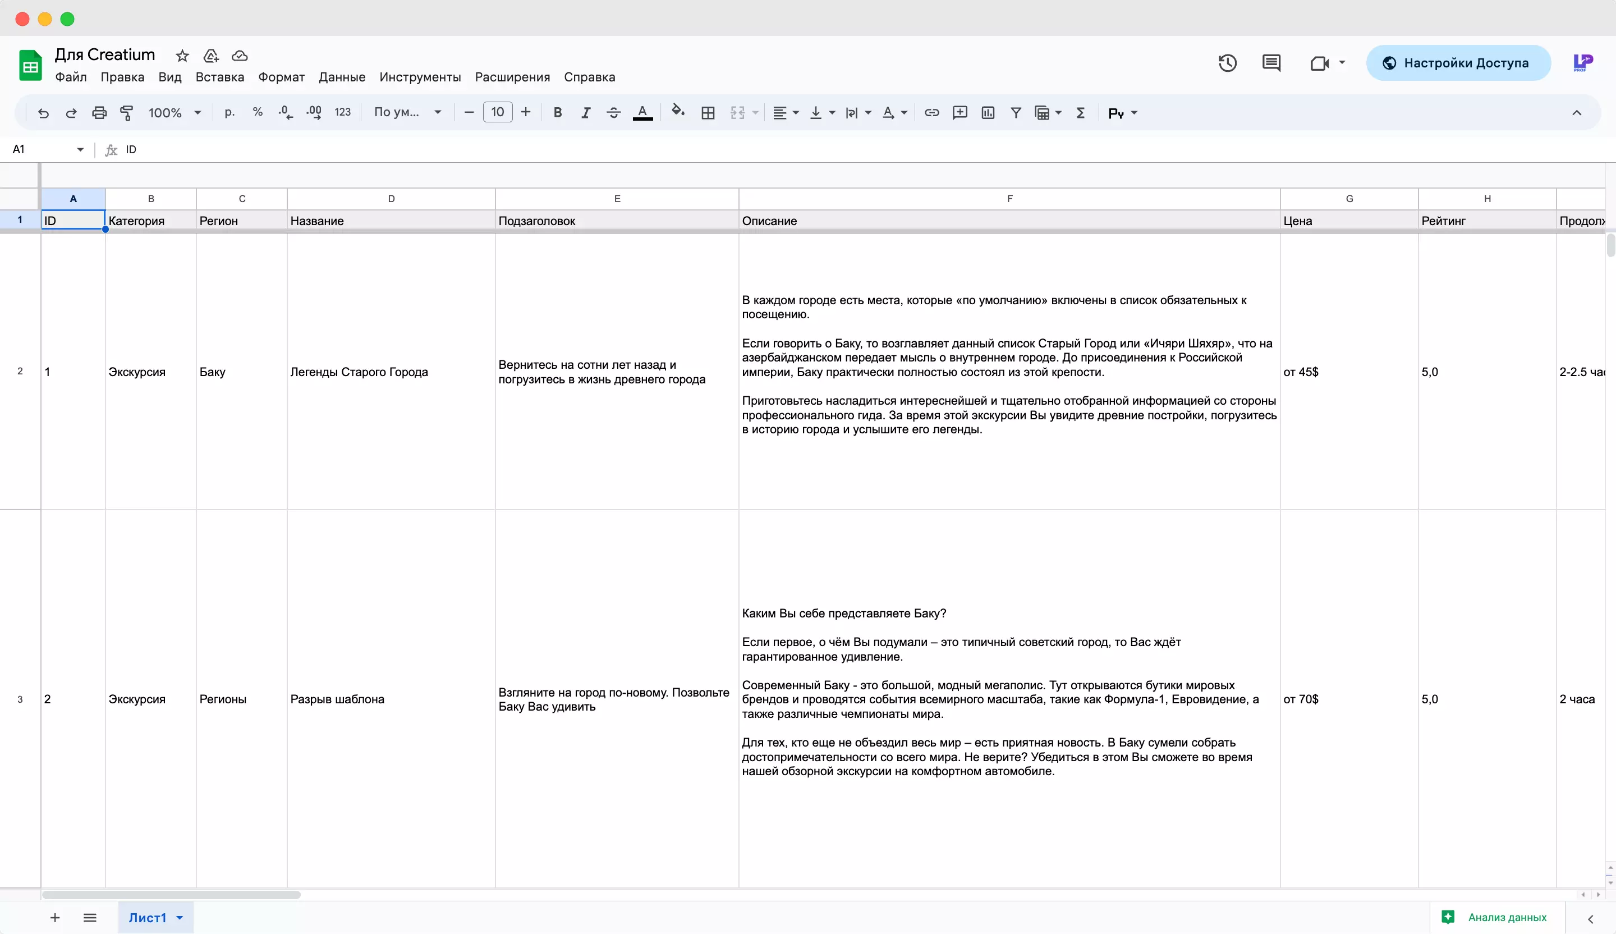
Task: Open the text color picker
Action: click(x=642, y=113)
